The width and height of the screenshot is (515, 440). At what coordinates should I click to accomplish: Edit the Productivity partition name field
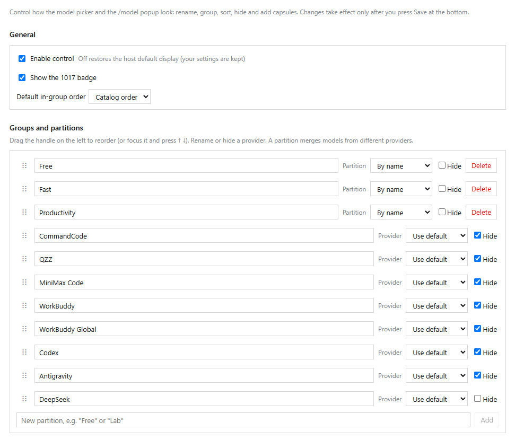pyautogui.click(x=186, y=212)
